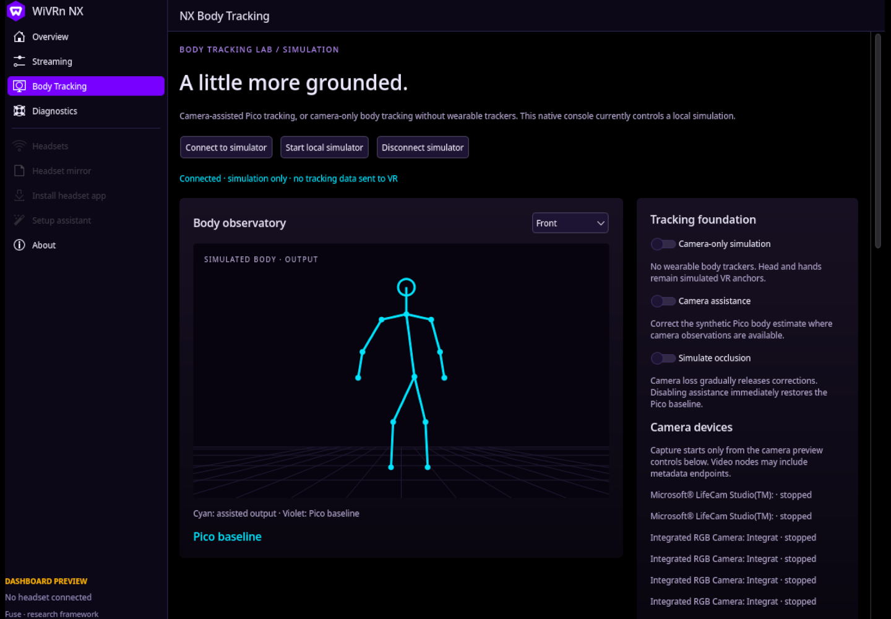Click the "A little more grounded." headline

(294, 82)
